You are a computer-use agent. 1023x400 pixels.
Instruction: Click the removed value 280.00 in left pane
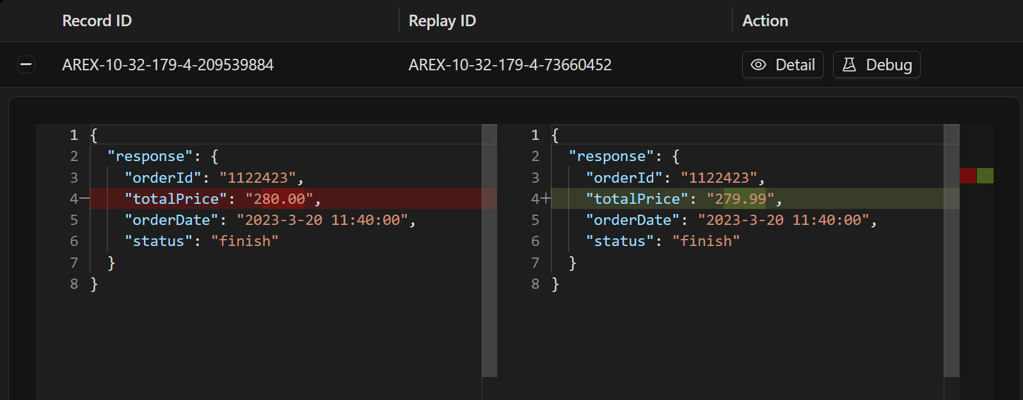[x=280, y=199]
